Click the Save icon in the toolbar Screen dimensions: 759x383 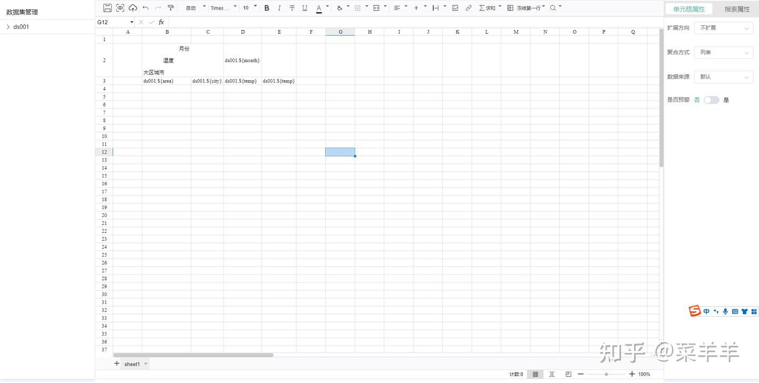[x=108, y=7]
